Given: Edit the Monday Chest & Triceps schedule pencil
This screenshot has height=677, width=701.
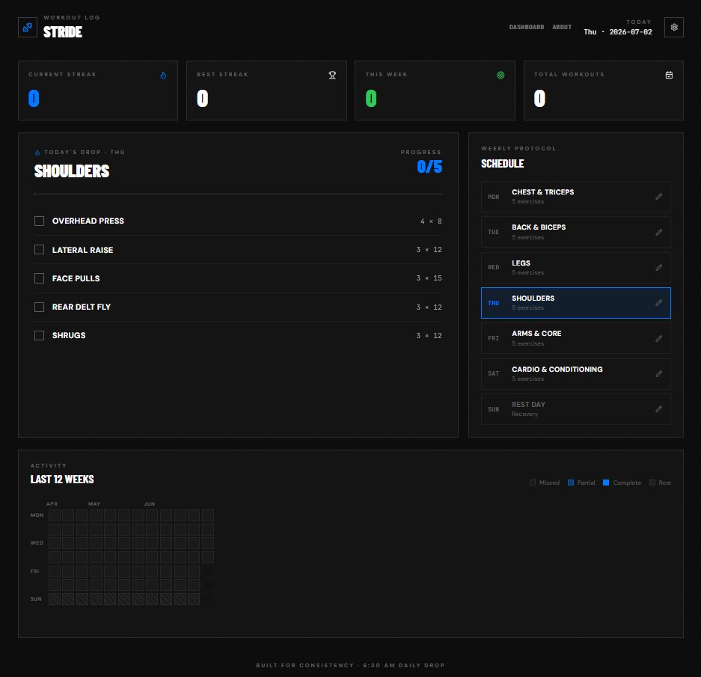Looking at the screenshot, I should point(658,196).
